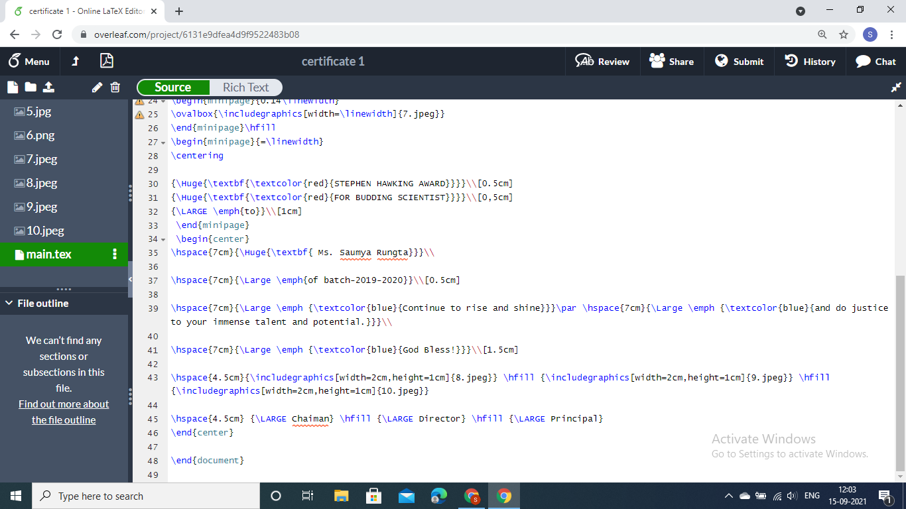Open Review panel
This screenshot has height=509, width=906.
pyautogui.click(x=602, y=62)
